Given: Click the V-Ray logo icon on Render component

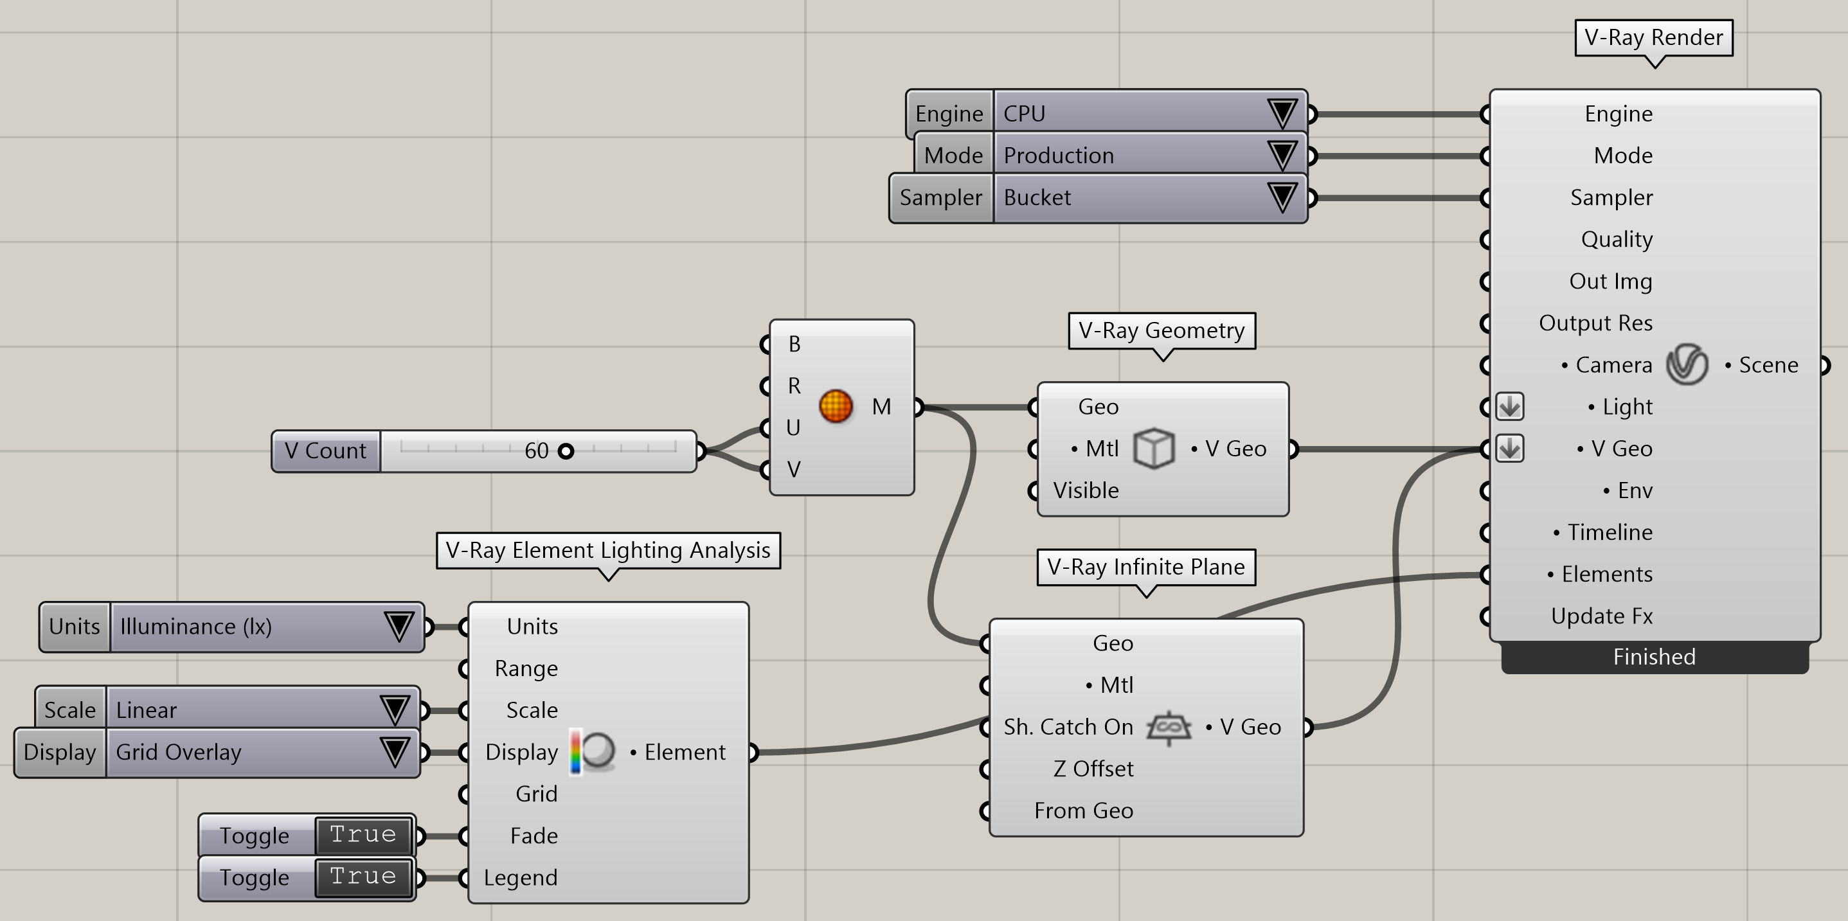Looking at the screenshot, I should (1687, 364).
